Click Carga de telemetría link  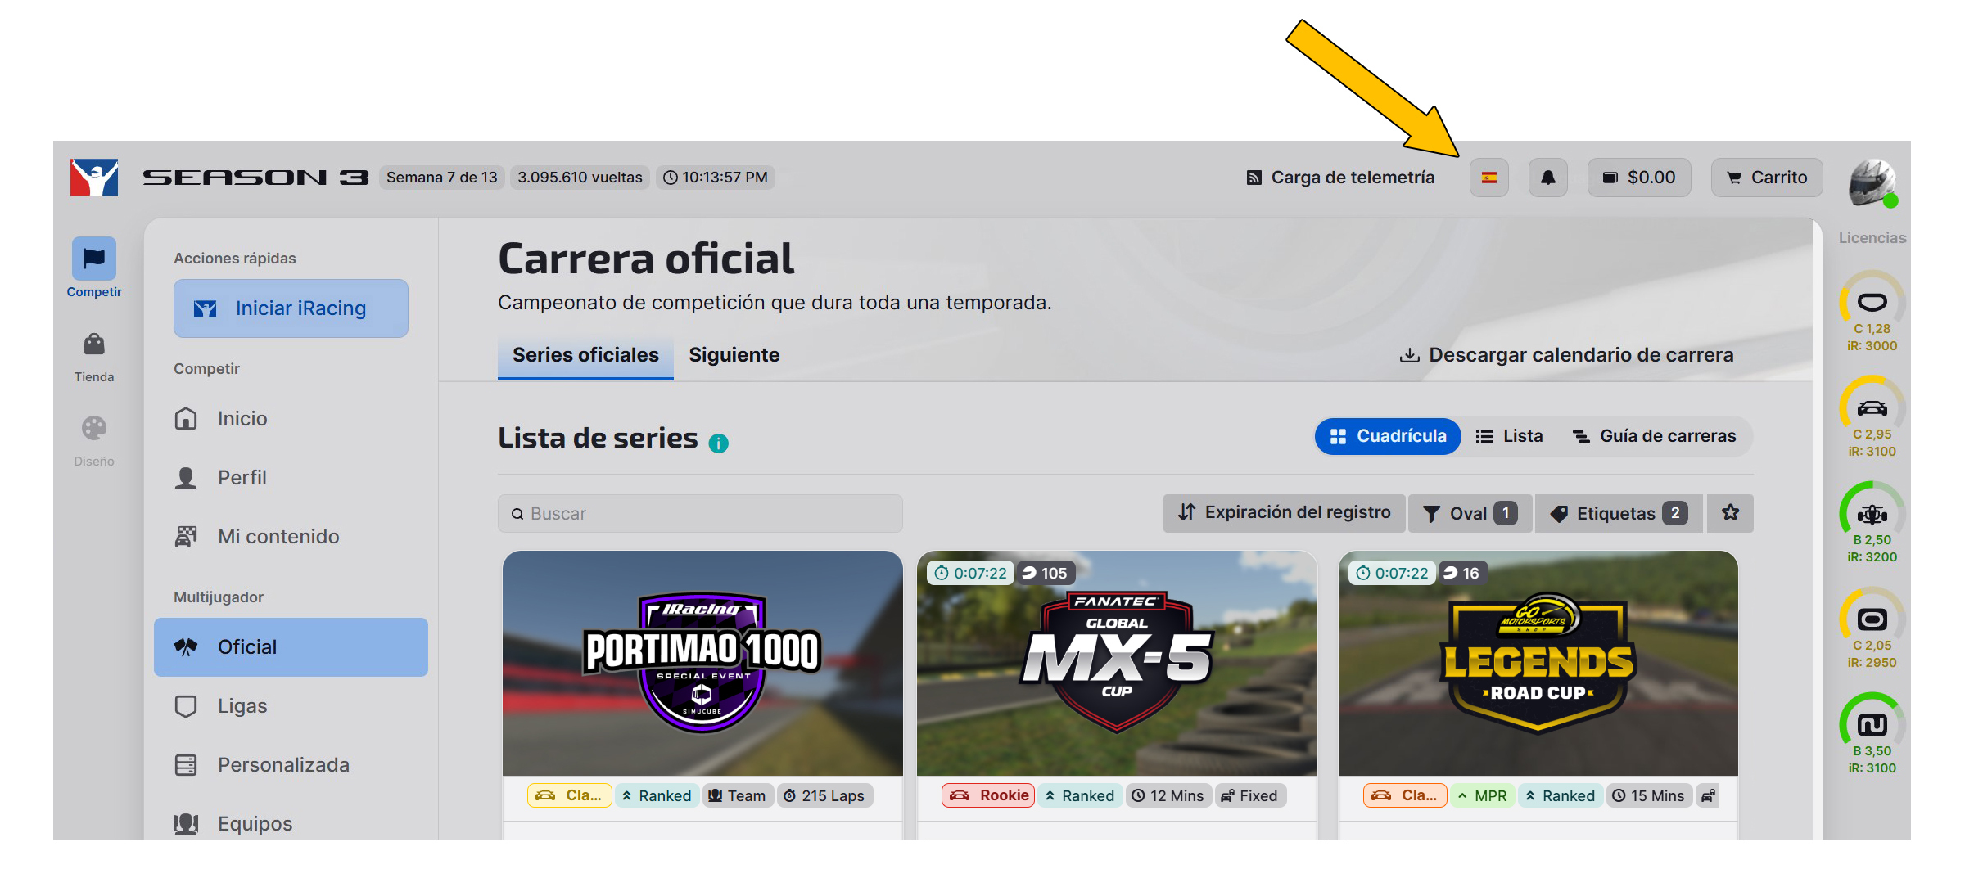point(1340,178)
